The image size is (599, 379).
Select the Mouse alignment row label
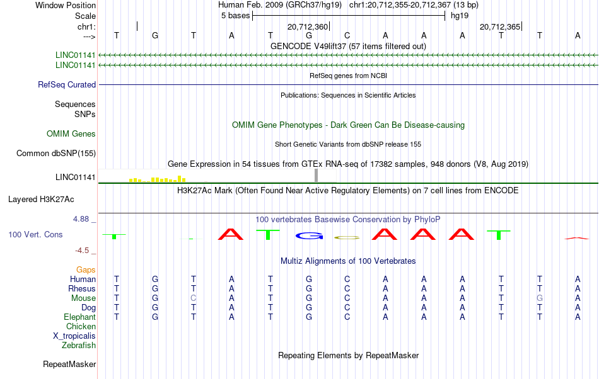tap(83, 298)
